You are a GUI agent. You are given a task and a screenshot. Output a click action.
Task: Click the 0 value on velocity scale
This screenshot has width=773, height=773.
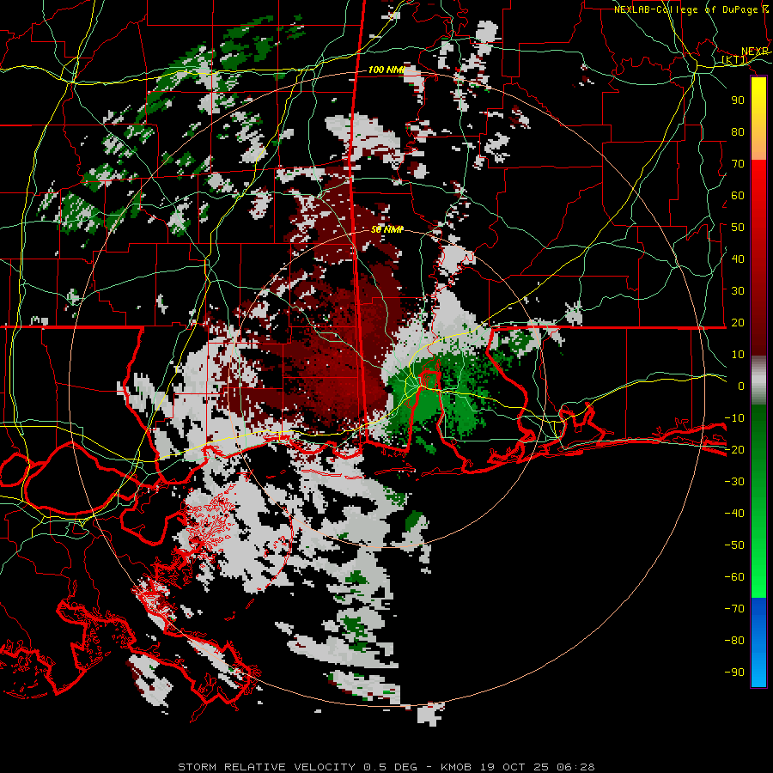coord(741,386)
